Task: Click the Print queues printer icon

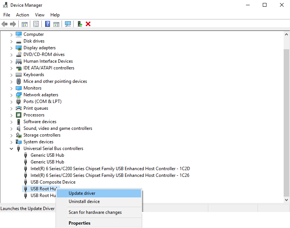Action: click(x=19, y=108)
